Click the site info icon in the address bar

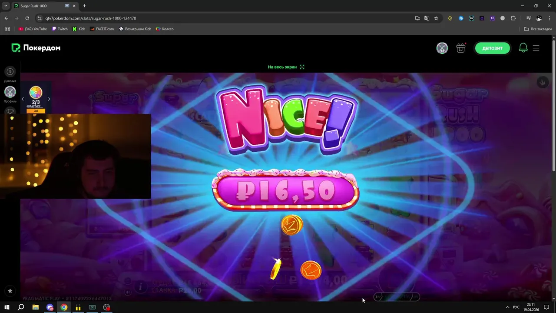coord(40,18)
